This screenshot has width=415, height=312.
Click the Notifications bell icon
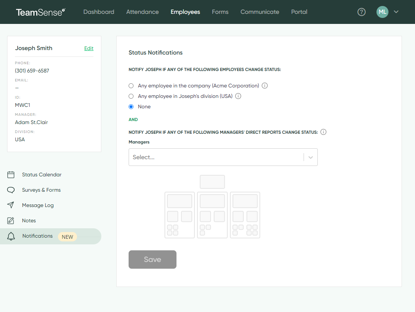[11, 236]
